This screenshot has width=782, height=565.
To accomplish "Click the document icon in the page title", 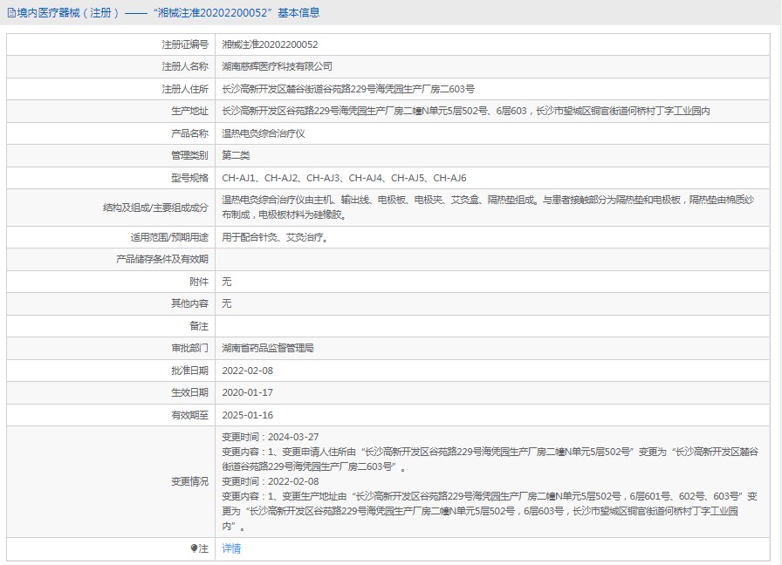I will pyautogui.click(x=11, y=13).
